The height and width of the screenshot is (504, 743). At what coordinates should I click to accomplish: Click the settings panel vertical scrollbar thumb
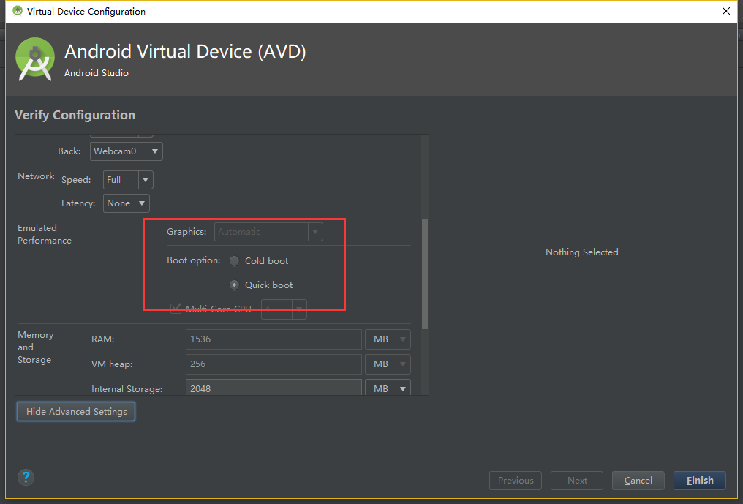point(425,274)
